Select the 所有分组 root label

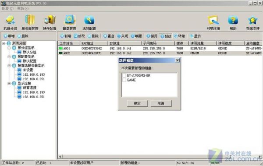(19, 43)
